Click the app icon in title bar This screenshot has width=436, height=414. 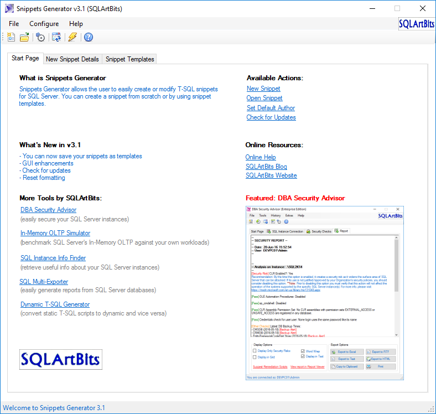coord(9,9)
